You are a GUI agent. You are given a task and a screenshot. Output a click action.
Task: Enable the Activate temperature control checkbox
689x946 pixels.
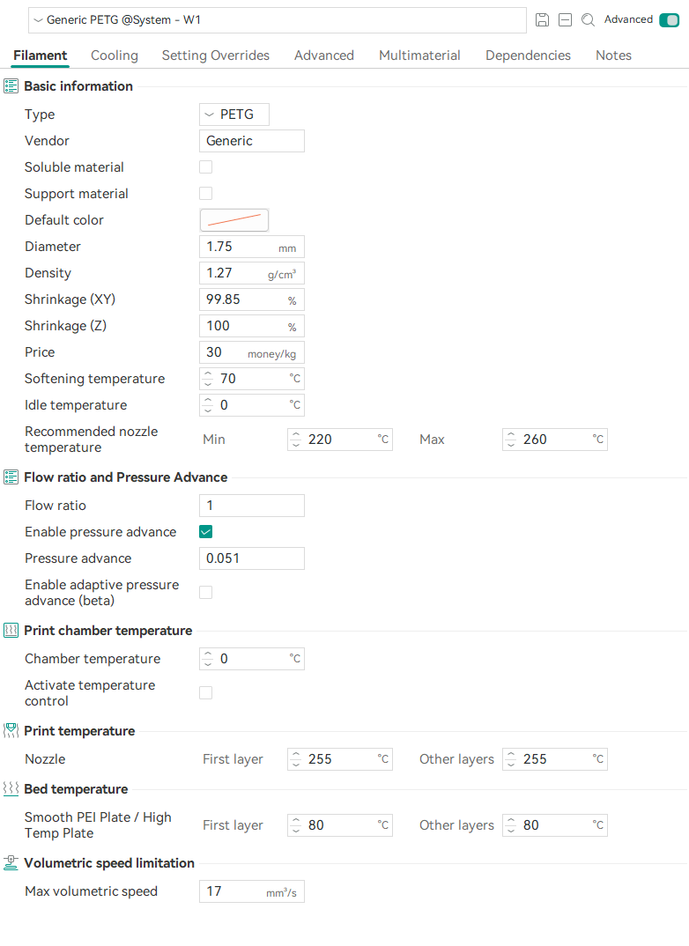pyautogui.click(x=206, y=693)
